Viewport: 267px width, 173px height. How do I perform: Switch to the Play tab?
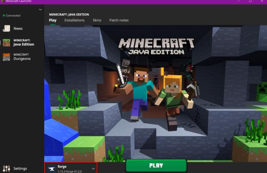[x=52, y=20]
